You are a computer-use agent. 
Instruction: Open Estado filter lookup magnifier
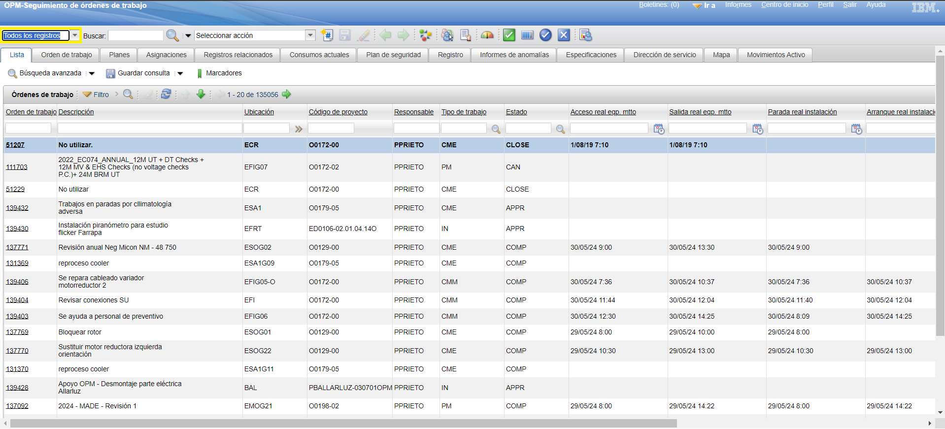[x=560, y=129]
